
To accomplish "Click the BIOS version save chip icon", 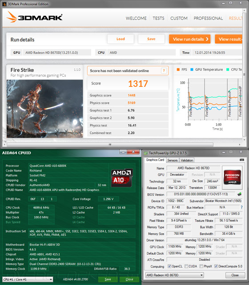I will coord(239,194).
